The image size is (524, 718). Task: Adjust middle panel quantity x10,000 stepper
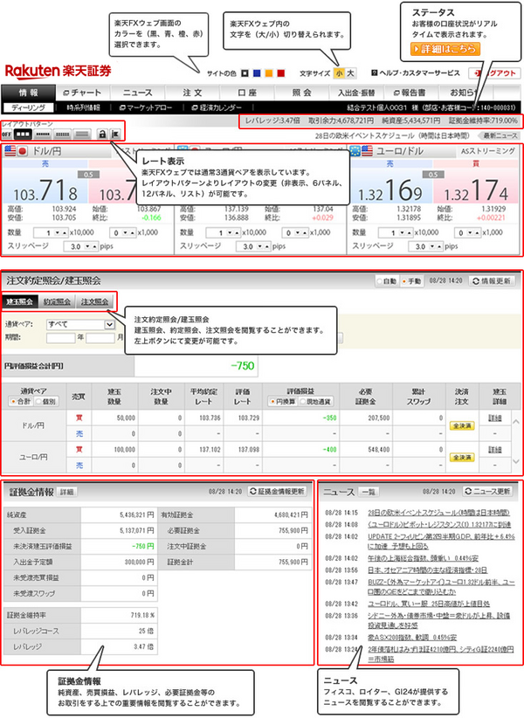click(224, 233)
